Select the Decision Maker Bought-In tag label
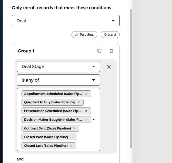Image resolution: width=172 pixels, height=163 pixels. [x=53, y=119]
